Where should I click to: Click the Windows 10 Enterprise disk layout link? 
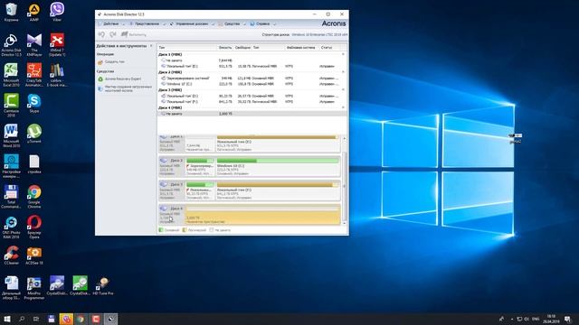319,34
